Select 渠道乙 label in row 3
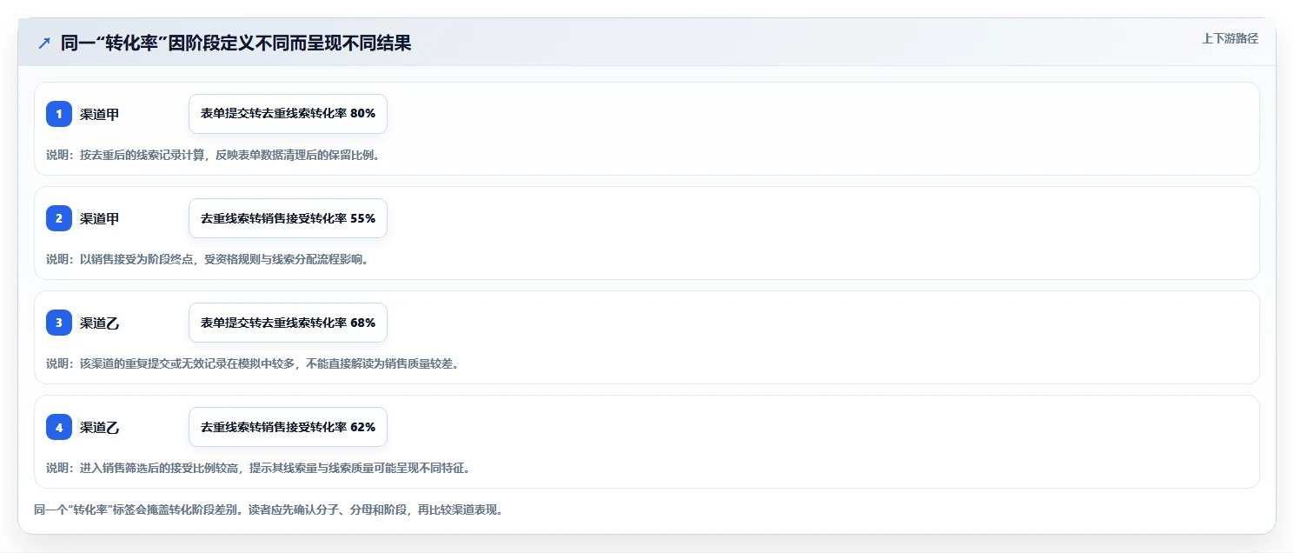 click(x=99, y=323)
